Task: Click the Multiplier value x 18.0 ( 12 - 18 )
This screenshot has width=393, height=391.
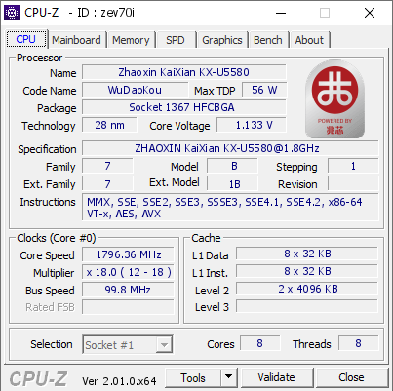Action: (128, 272)
